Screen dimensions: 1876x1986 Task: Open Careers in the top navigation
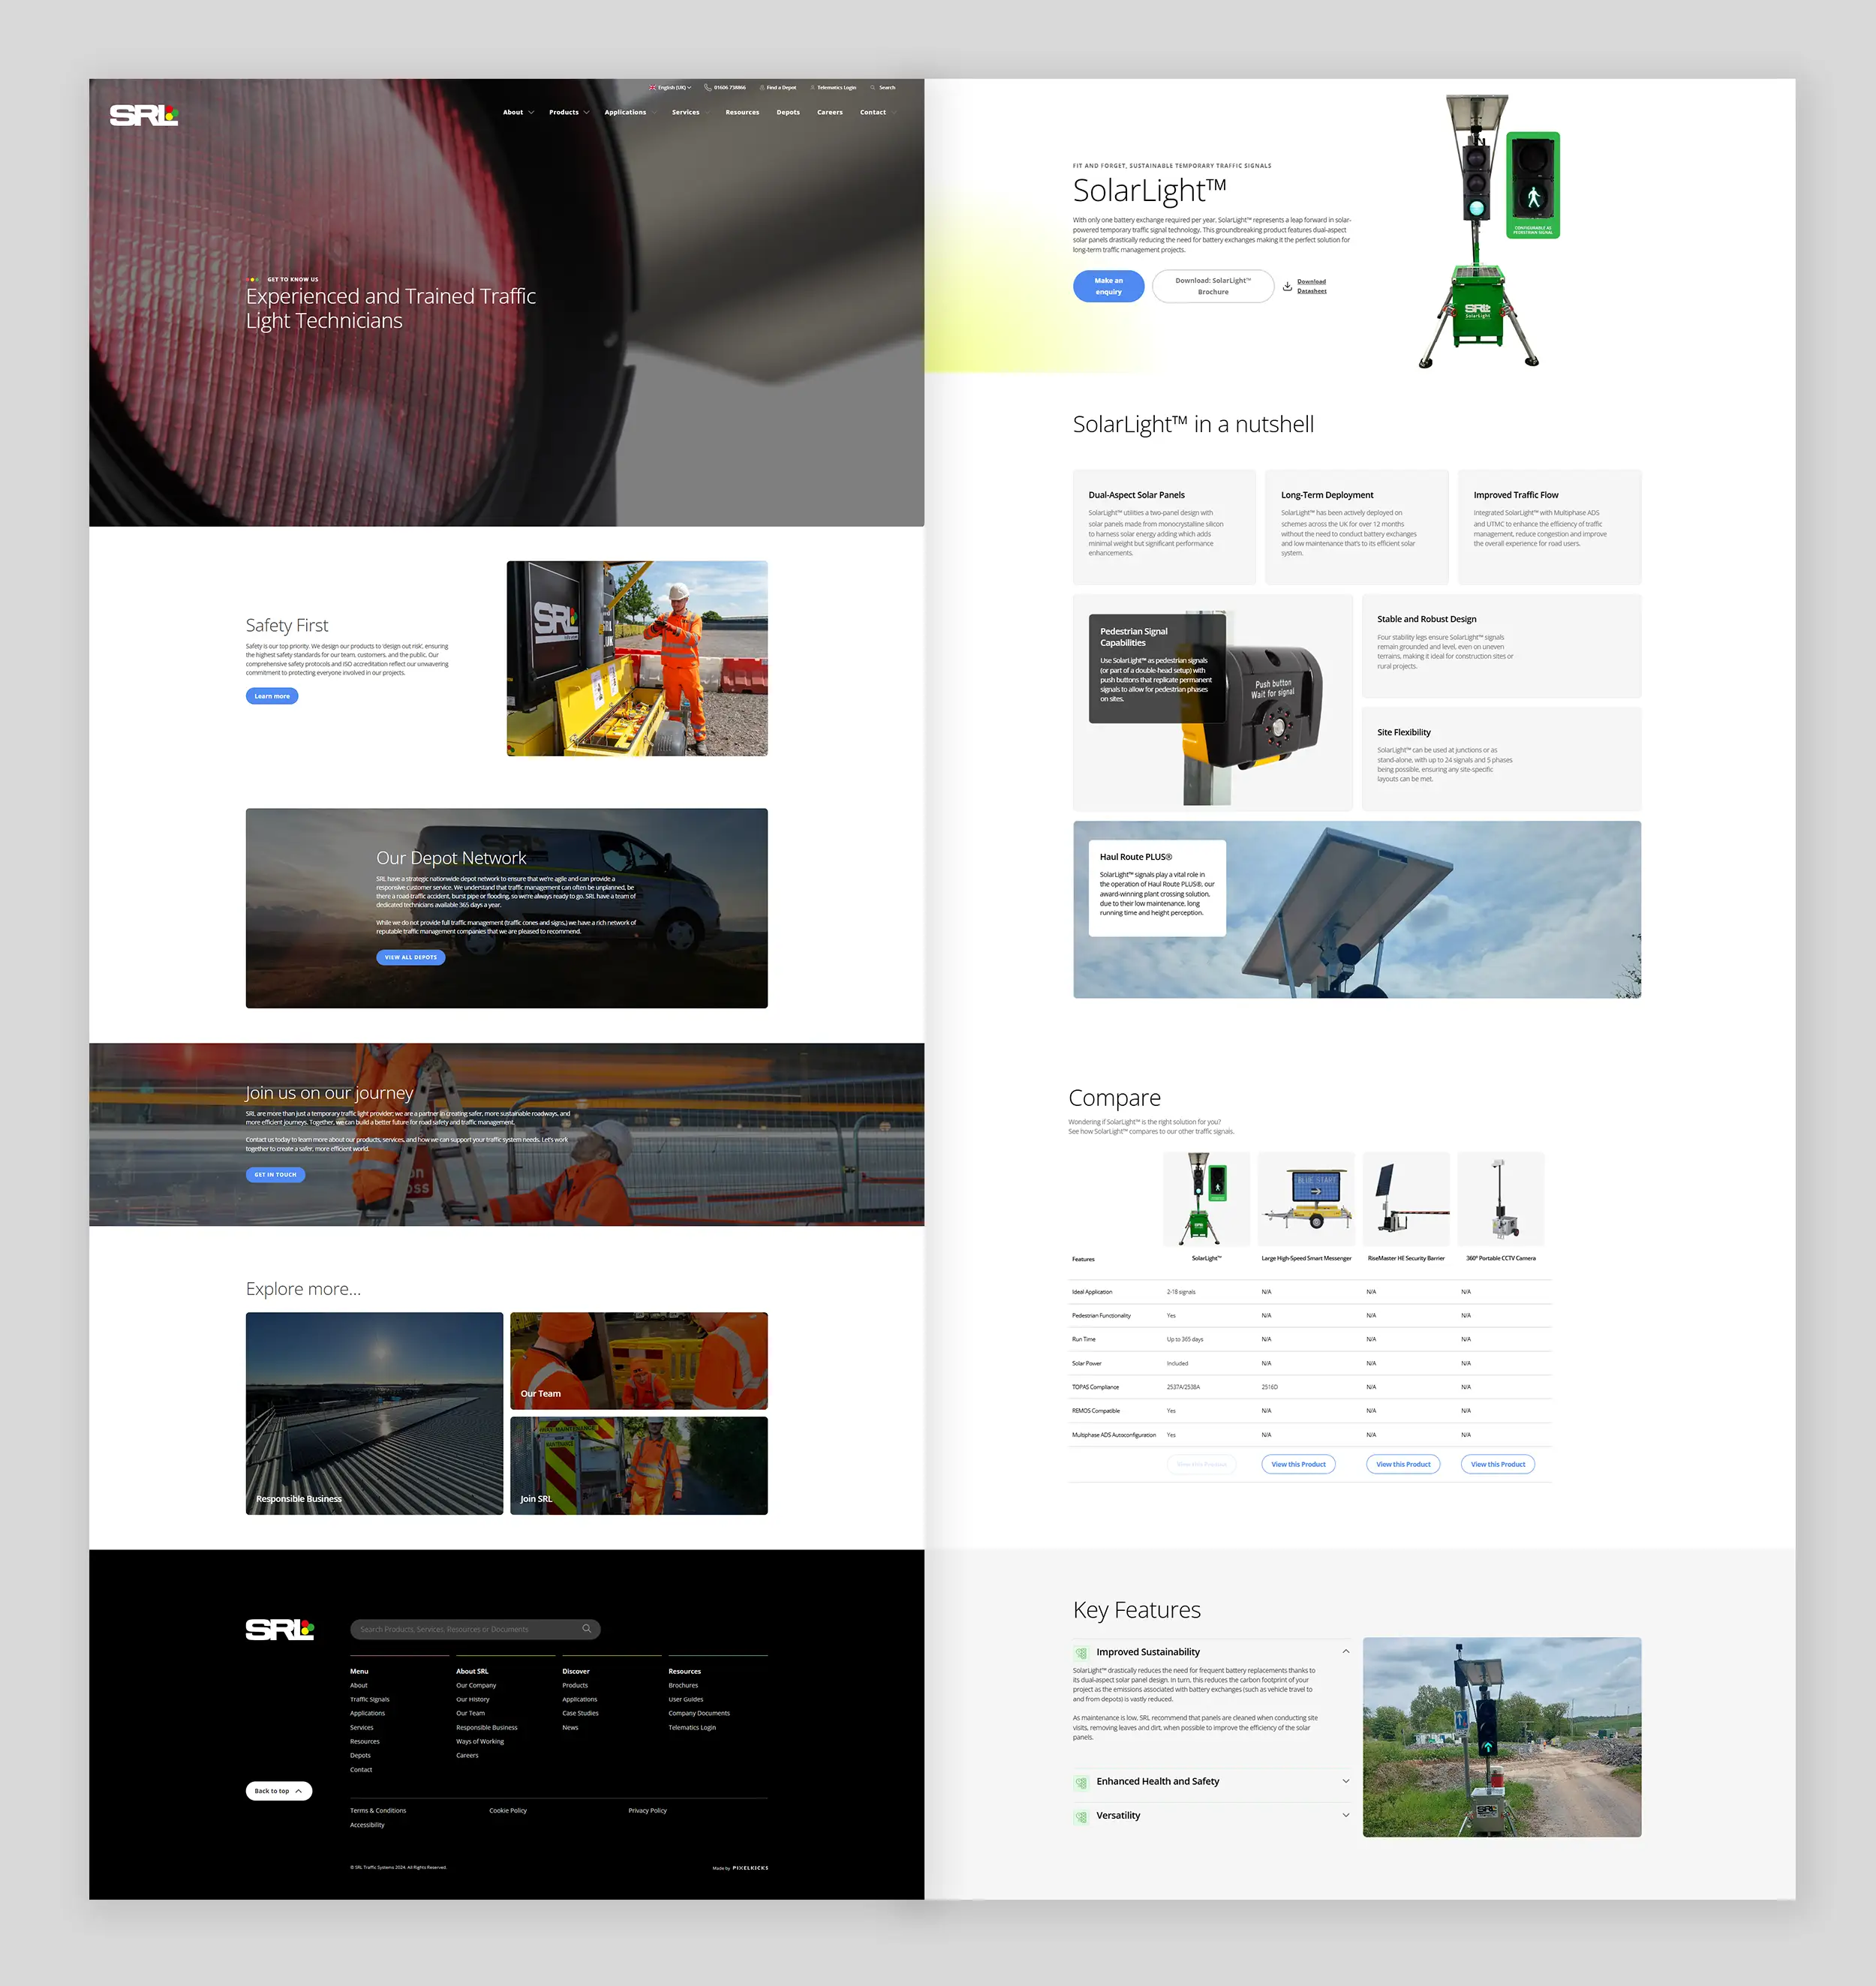pyautogui.click(x=830, y=113)
